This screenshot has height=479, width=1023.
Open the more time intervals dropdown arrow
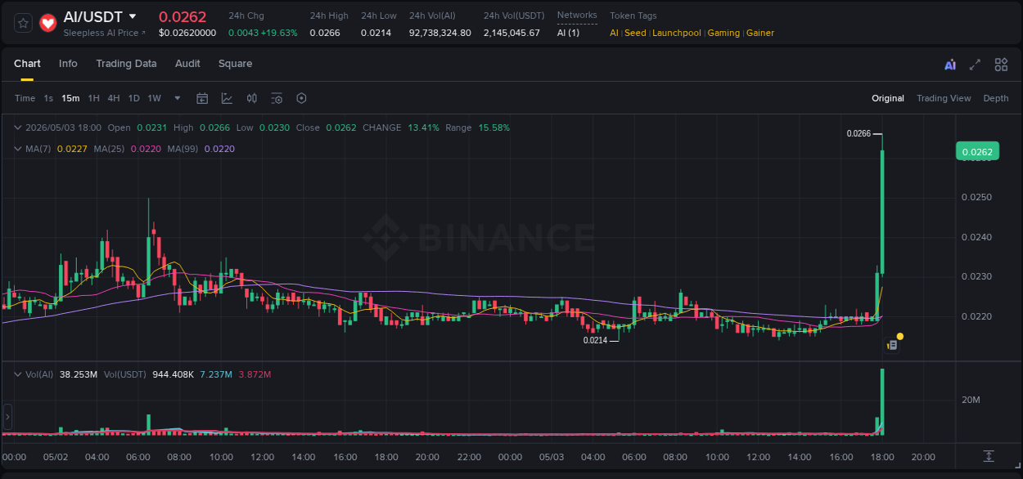[x=178, y=98]
